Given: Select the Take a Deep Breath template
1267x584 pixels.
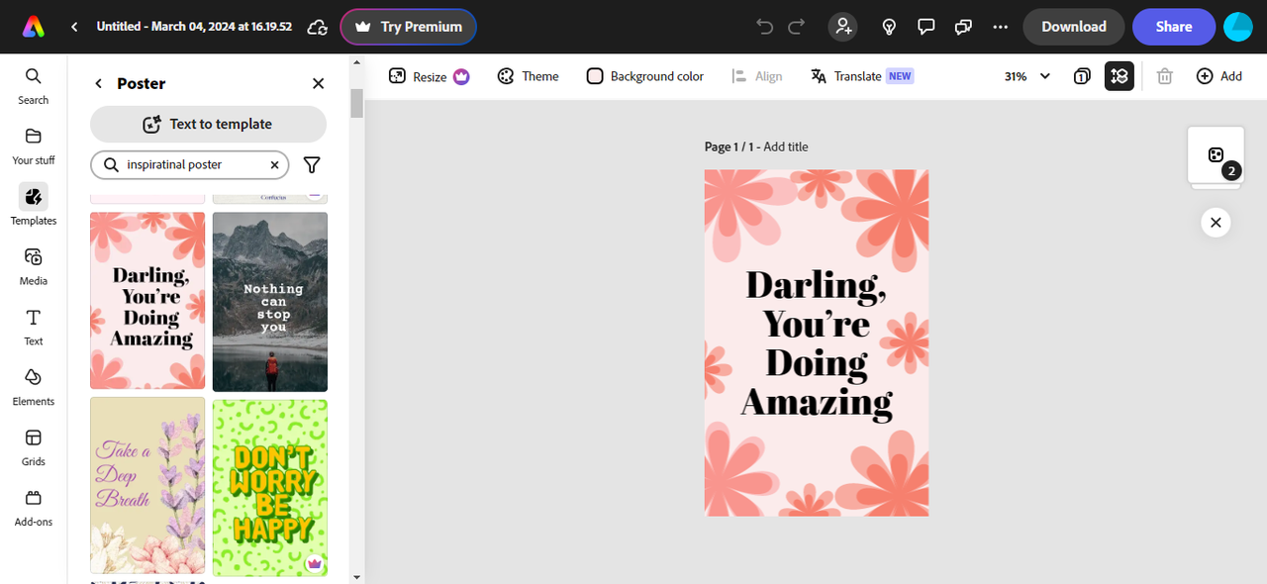Looking at the screenshot, I should pyautogui.click(x=147, y=485).
